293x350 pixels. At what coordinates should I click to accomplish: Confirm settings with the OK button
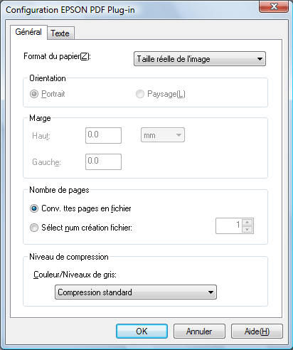[142, 331]
